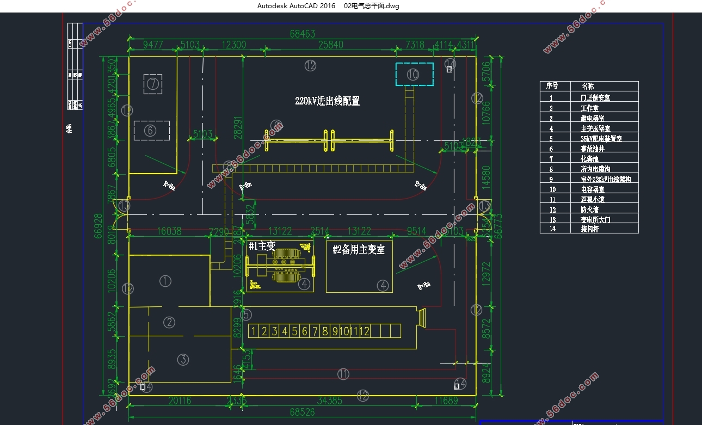Click legend row 接闪杆

point(589,229)
